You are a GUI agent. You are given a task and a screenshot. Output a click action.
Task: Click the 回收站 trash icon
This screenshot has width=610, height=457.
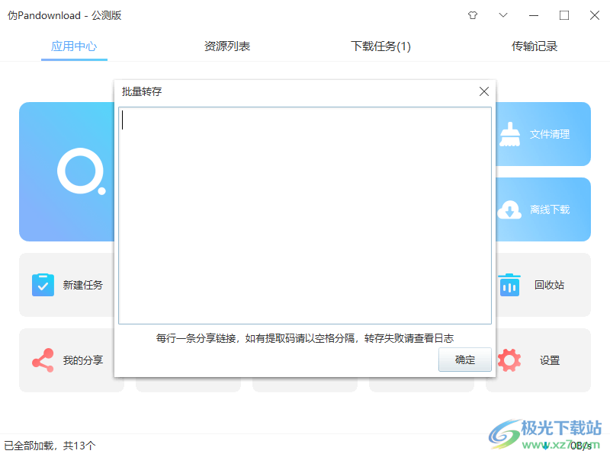point(509,285)
